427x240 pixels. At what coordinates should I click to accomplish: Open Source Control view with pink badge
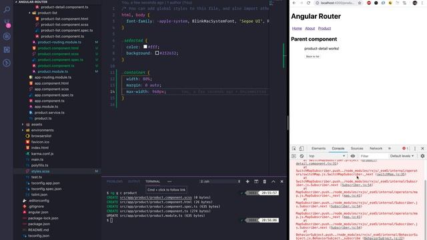[7, 23]
